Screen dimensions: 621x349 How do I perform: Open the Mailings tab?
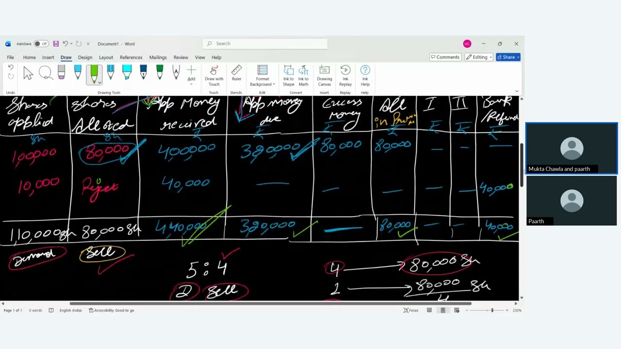point(158,57)
